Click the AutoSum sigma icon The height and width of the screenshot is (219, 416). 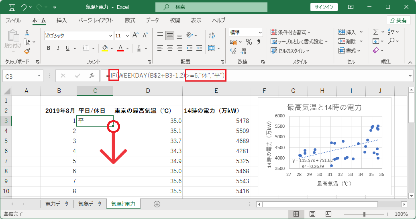[376, 32]
